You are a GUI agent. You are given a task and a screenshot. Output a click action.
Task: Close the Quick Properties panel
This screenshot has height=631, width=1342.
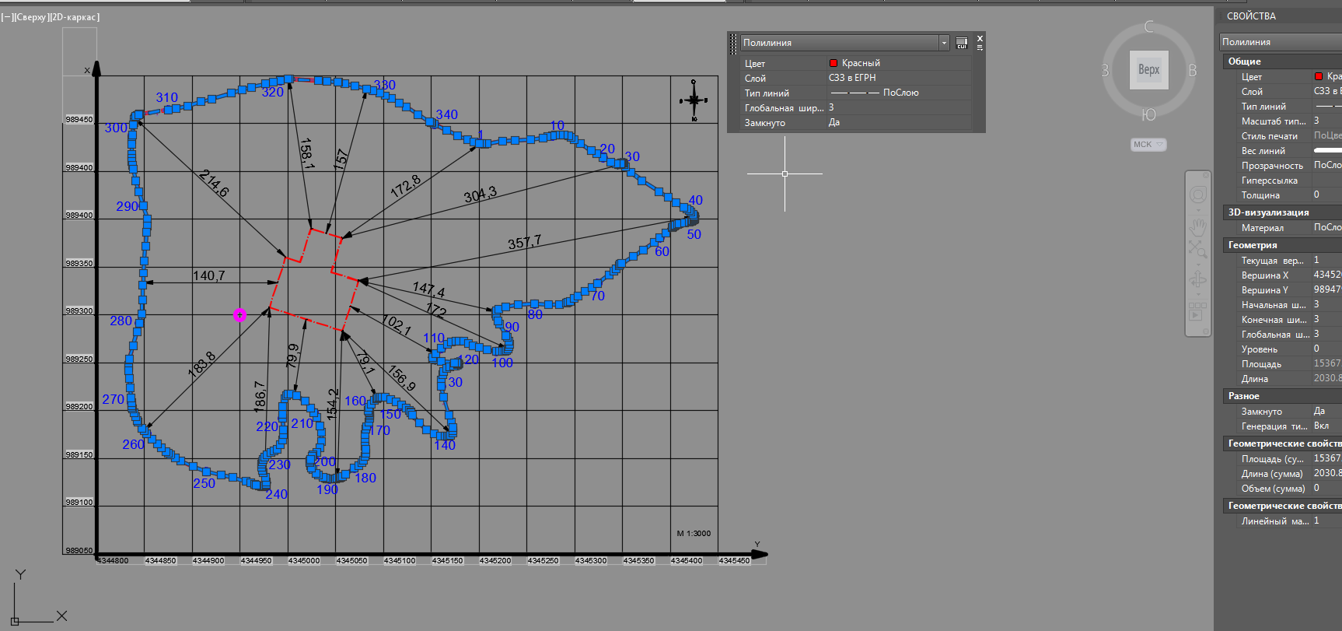point(980,38)
